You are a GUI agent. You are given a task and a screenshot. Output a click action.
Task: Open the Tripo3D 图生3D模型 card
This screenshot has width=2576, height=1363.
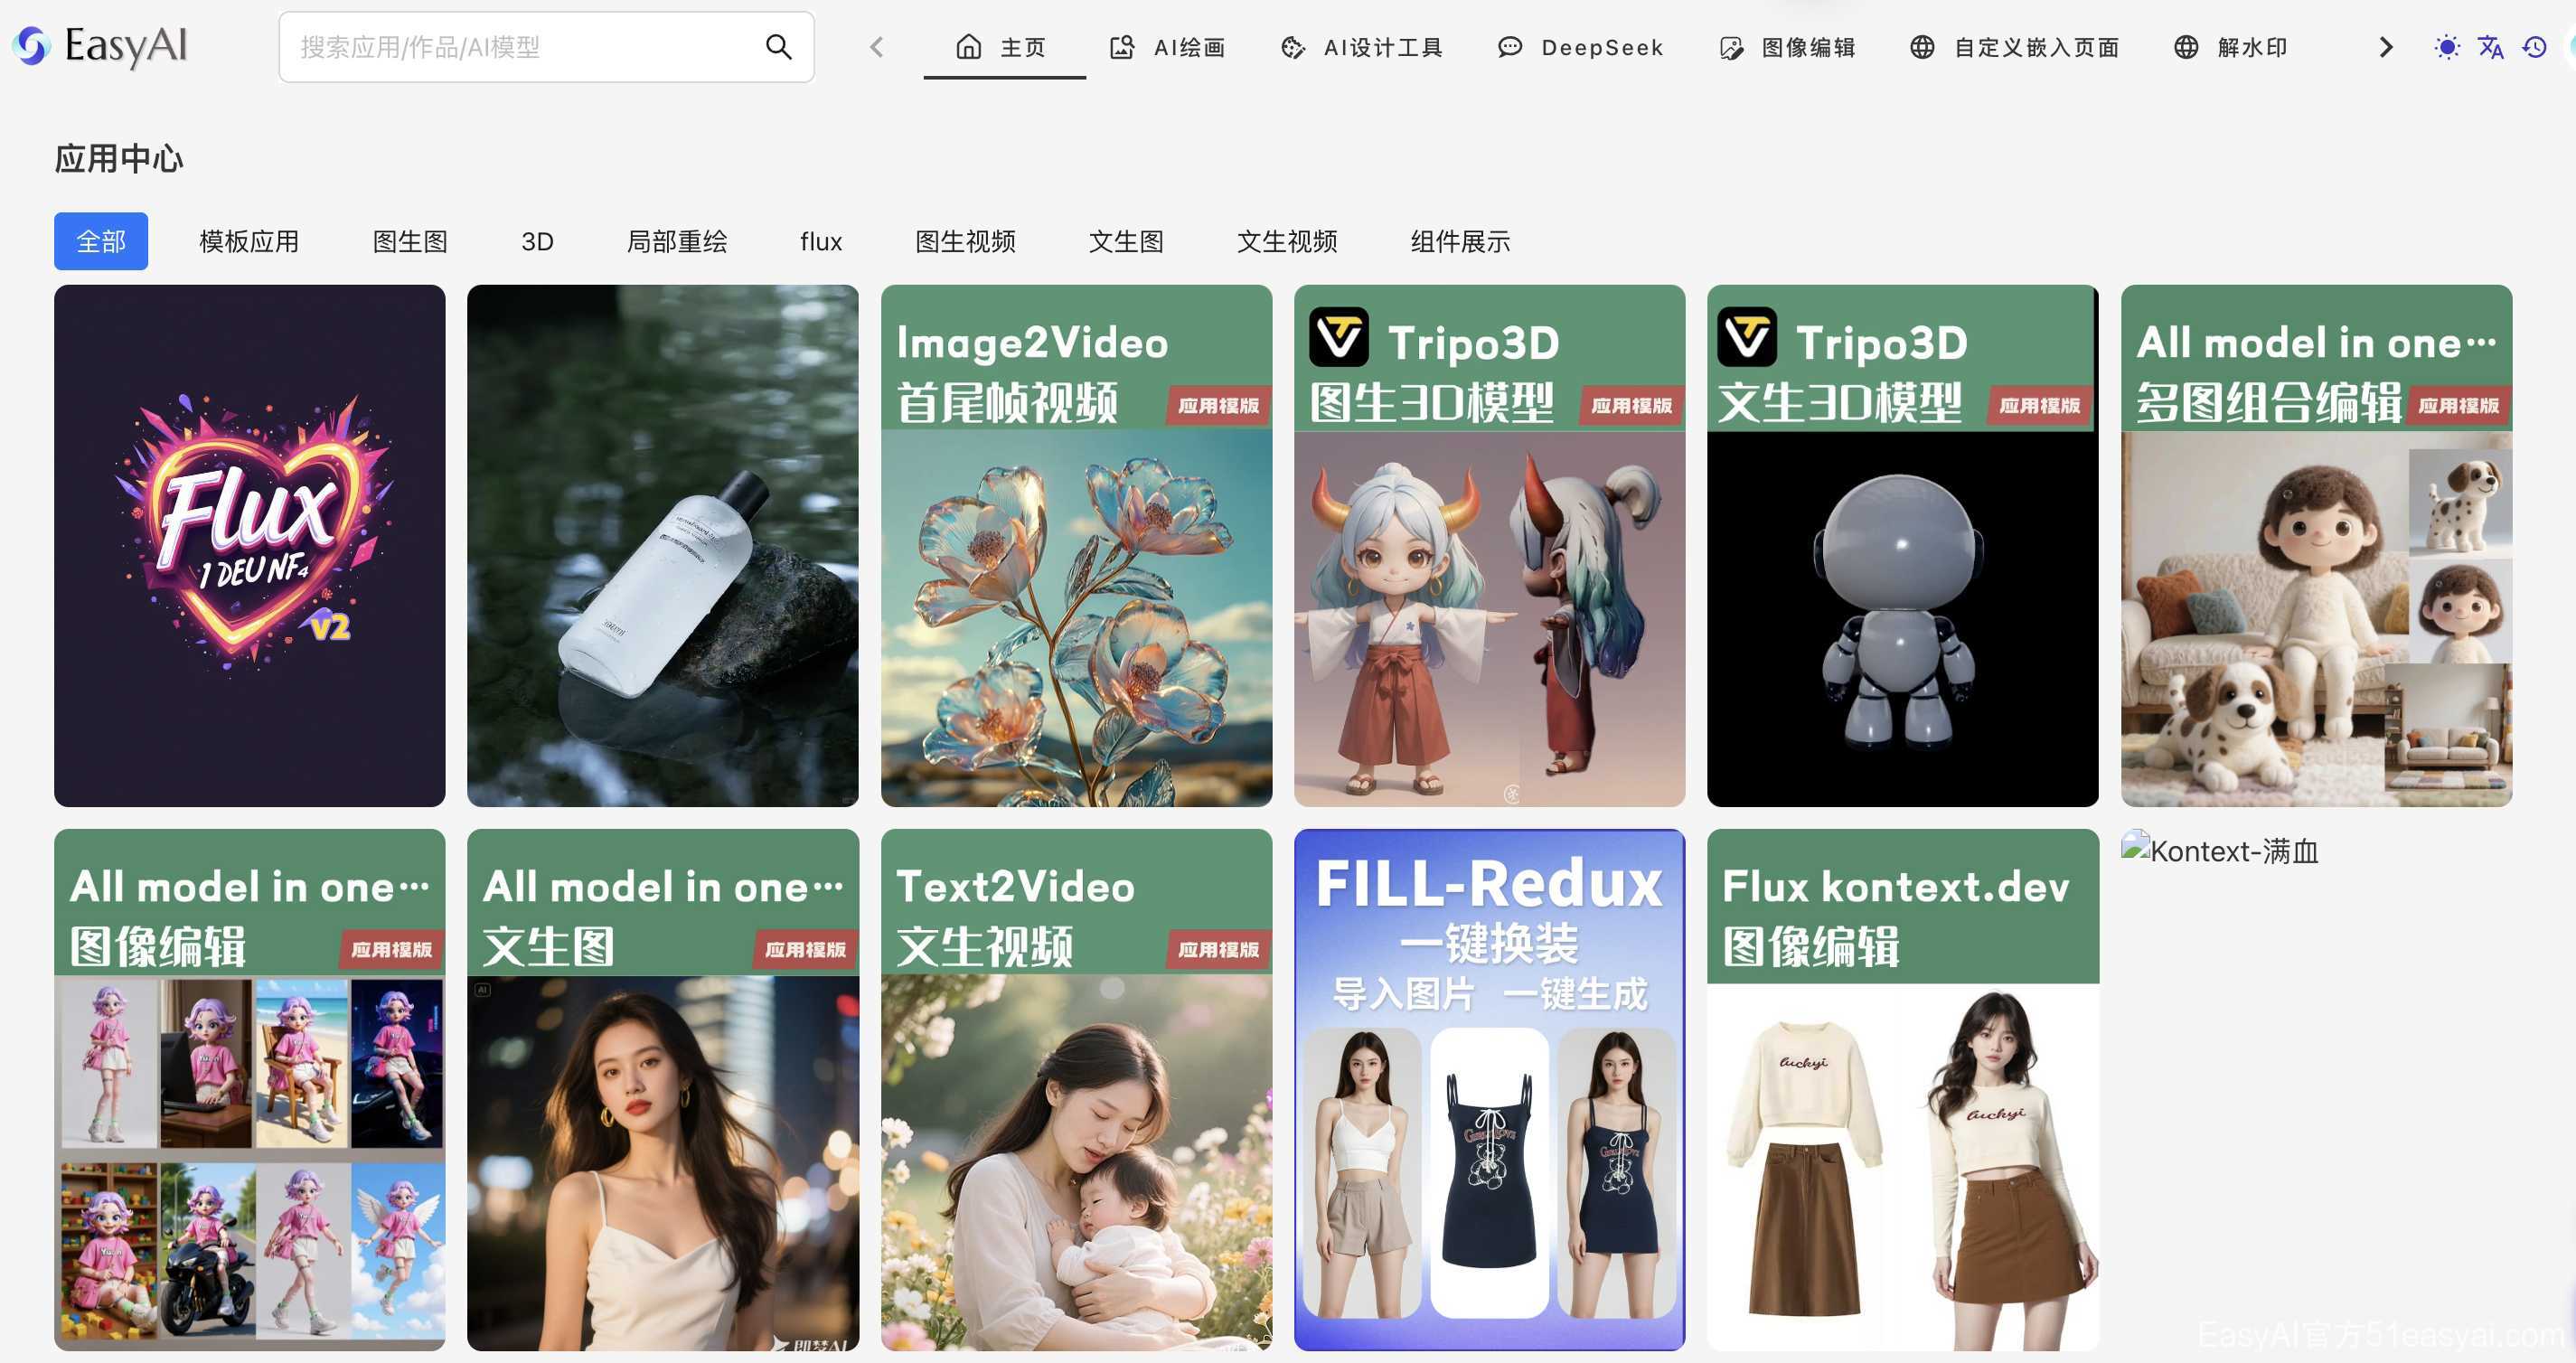(x=1490, y=546)
